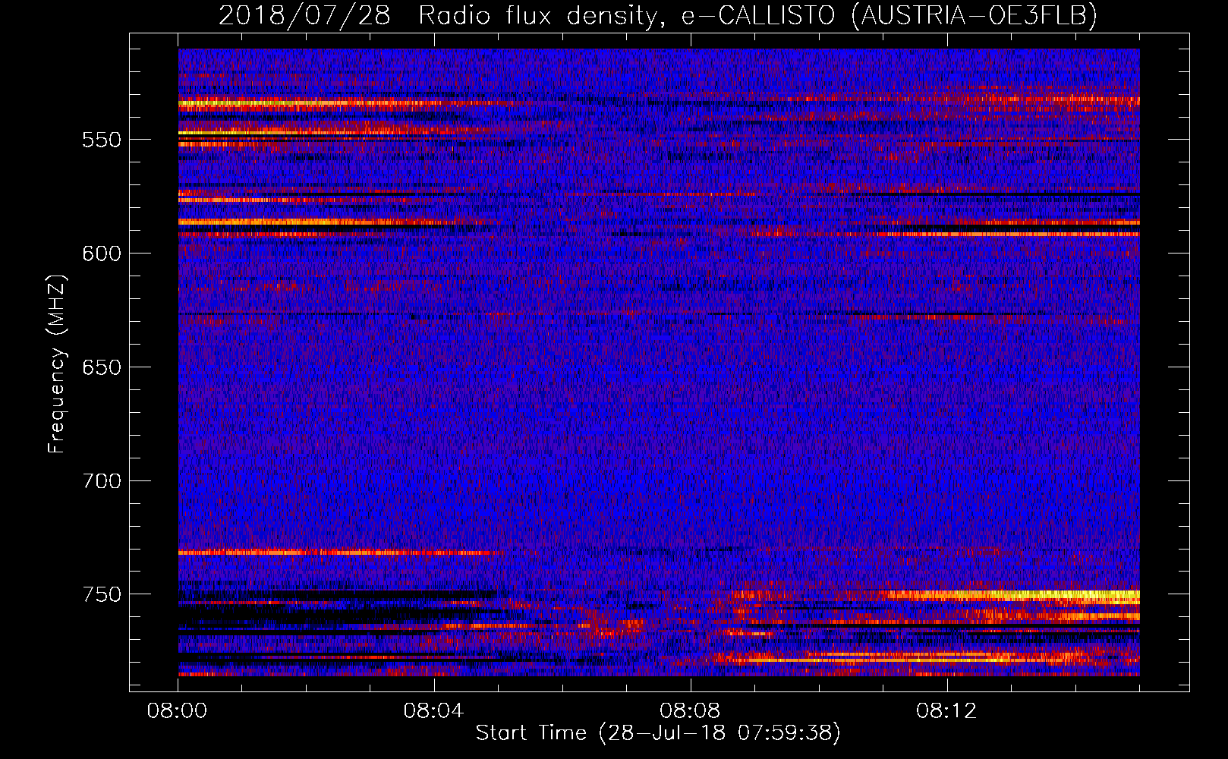Image resolution: width=1228 pixels, height=759 pixels.
Task: Click the 650 frequency tick label
Action: tap(102, 367)
